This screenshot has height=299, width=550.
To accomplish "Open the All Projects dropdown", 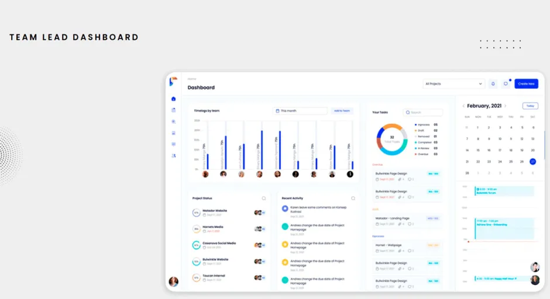I will [x=453, y=84].
